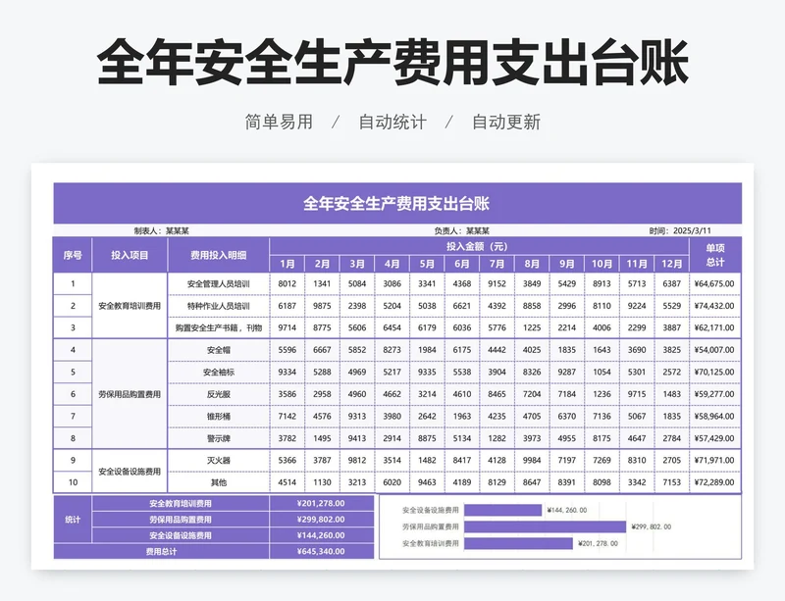Select the purple title banner 全年安全生产费用支出台账
This screenshot has height=601, width=785.
coord(397,203)
